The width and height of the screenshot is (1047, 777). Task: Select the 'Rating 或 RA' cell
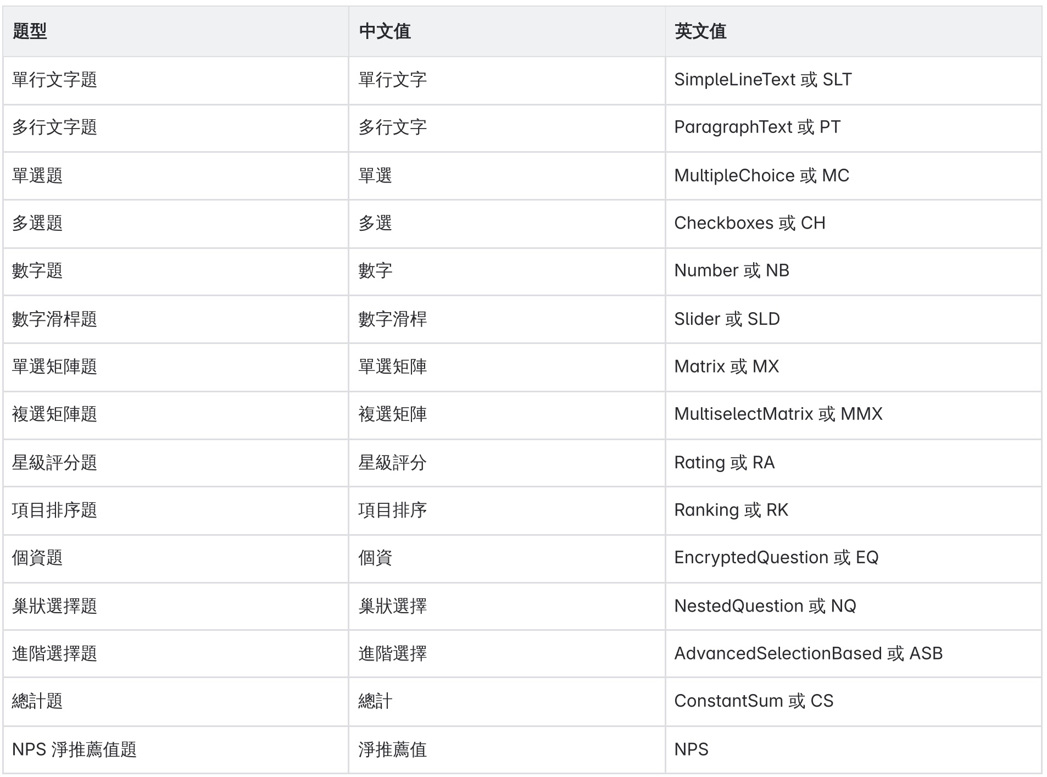coord(724,463)
